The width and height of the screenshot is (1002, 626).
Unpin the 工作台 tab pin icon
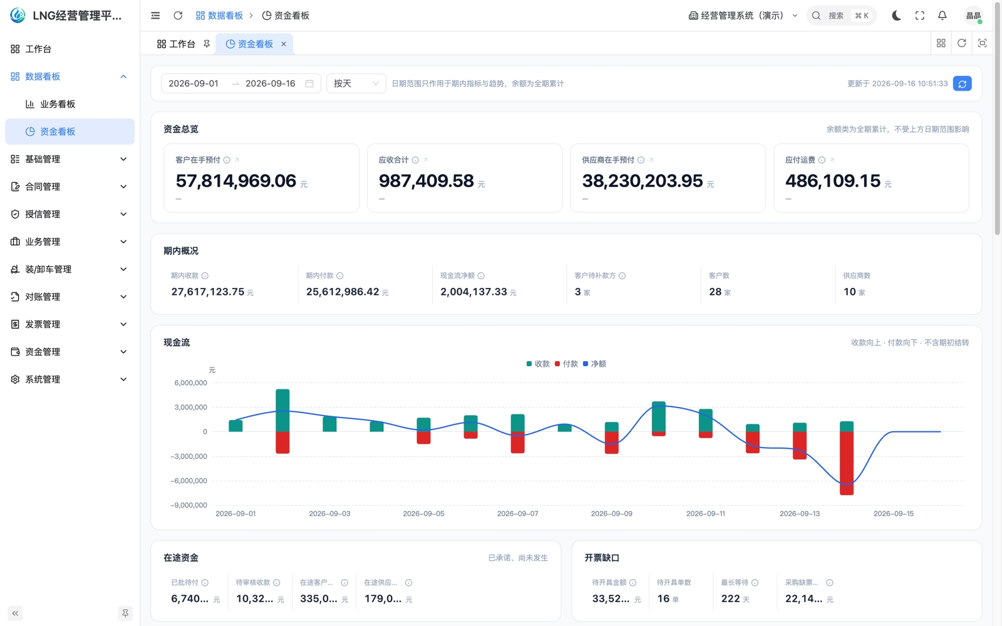pos(206,44)
